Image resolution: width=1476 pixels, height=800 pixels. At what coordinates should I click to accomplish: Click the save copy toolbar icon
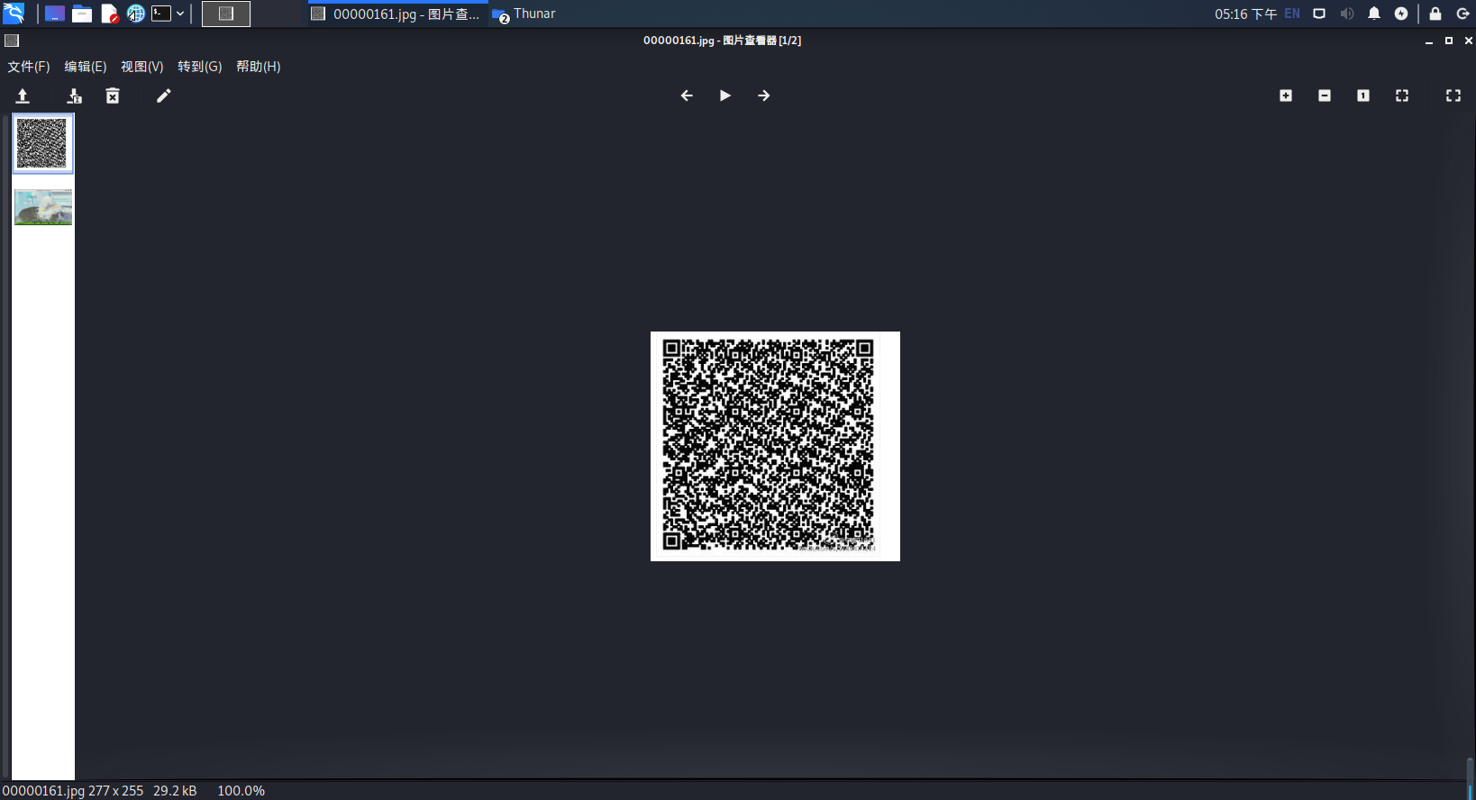pyautogui.click(x=75, y=95)
